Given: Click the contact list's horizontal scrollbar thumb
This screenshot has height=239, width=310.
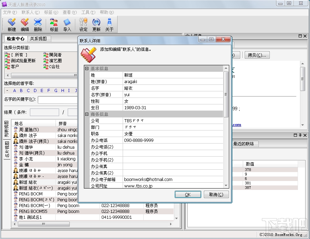Looking at the screenshot, I should click(44, 224).
